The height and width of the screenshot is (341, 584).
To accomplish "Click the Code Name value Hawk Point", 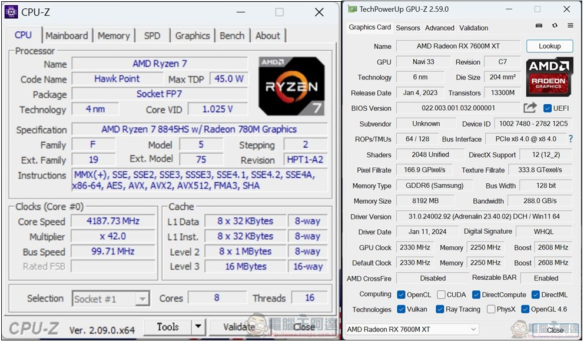I will [117, 79].
